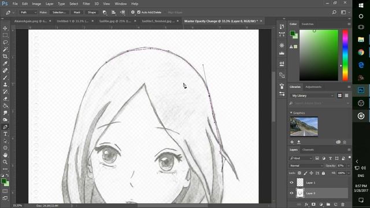Toggle lock all
This screenshot has width=370, height=208.
pyautogui.click(x=323, y=173)
